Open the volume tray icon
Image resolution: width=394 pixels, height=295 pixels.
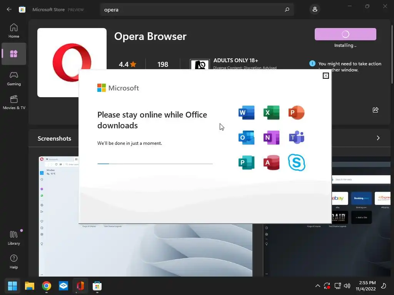347,286
